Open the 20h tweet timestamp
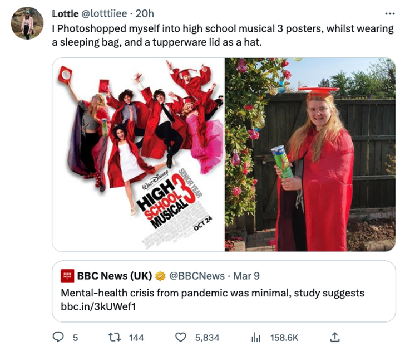 (146, 13)
